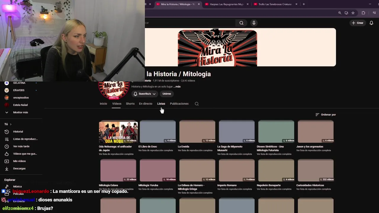The width and height of the screenshot is (379, 213).
Task: Open the Ordenar por sort dropdown
Action: pyautogui.click(x=325, y=114)
